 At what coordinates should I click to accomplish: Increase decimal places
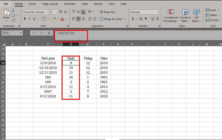pyautogui.click(x=152, y=19)
